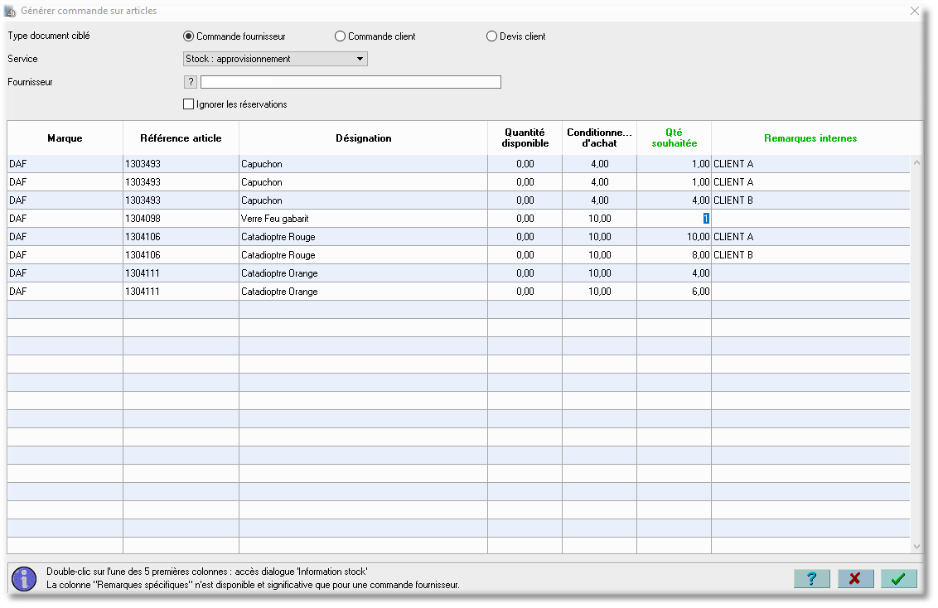Click the help question mark button at the bottom
938x608 pixels.
tap(811, 579)
